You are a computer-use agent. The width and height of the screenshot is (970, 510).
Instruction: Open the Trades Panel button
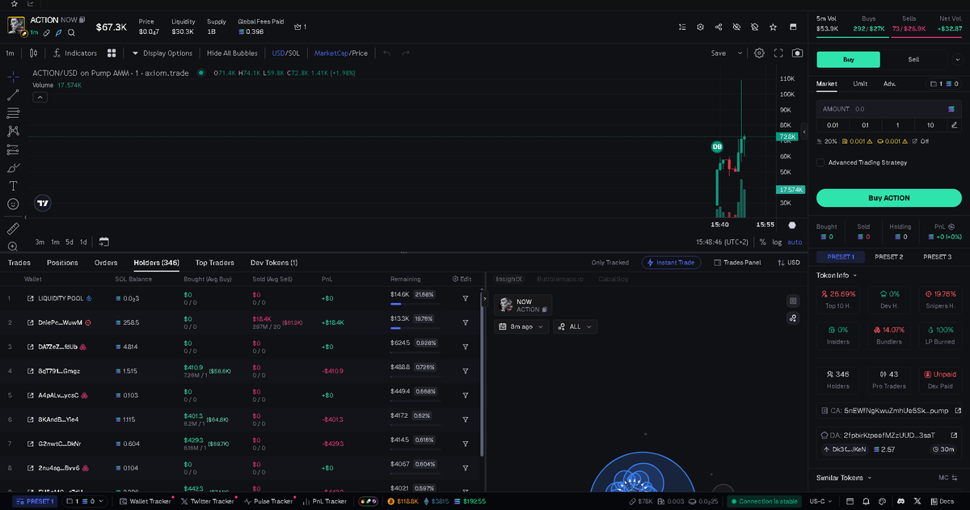tap(737, 263)
